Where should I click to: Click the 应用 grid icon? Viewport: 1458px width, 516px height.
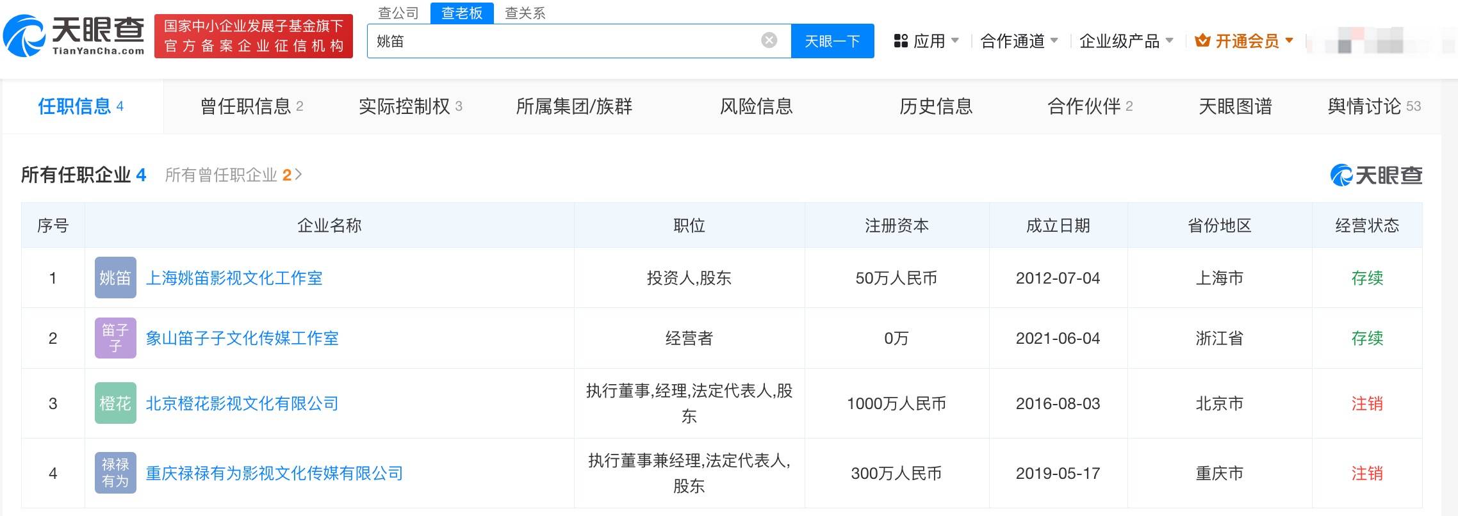tap(901, 41)
